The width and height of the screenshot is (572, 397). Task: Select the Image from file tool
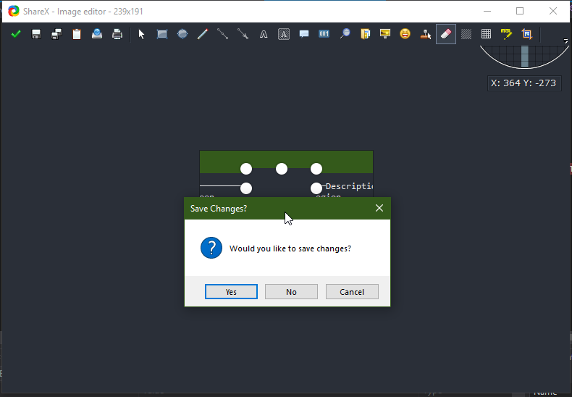tap(365, 34)
